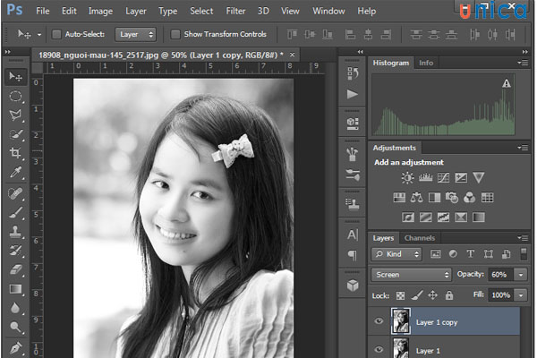Open the Filter menu
Screen dimensions: 537x358
click(x=235, y=12)
